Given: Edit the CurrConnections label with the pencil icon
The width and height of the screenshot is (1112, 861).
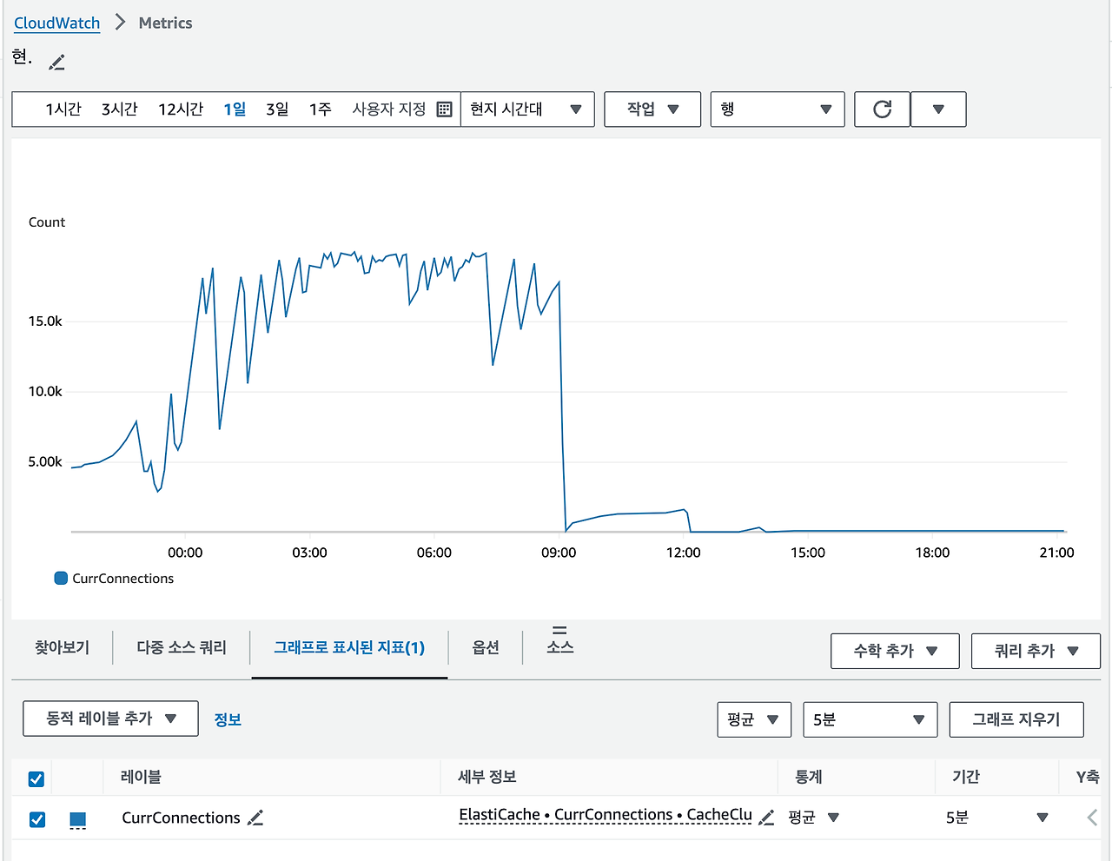Looking at the screenshot, I should tap(255, 818).
